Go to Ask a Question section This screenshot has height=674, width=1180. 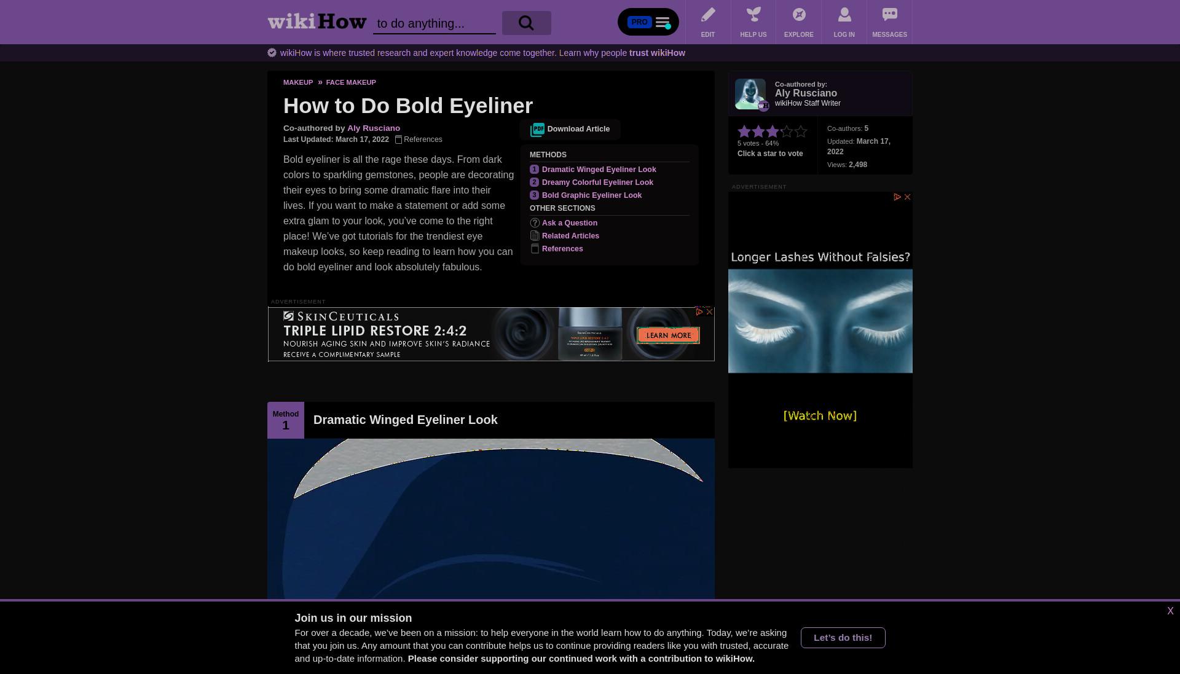[x=570, y=223]
